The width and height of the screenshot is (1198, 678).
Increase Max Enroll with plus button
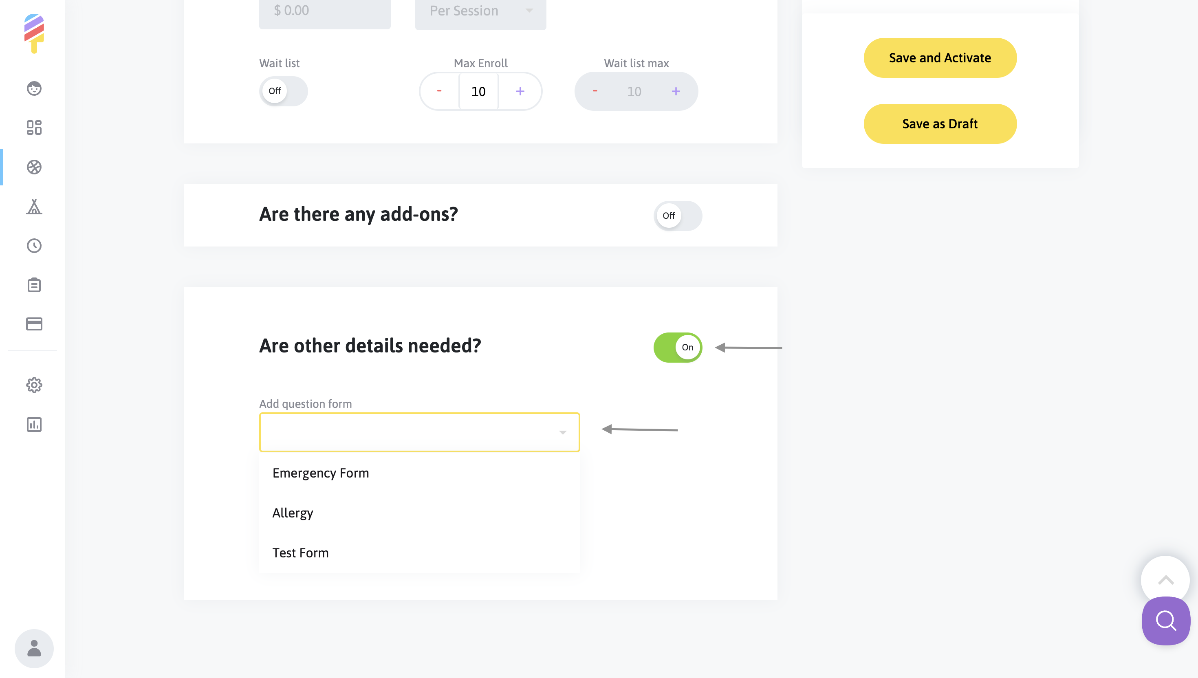520,92
